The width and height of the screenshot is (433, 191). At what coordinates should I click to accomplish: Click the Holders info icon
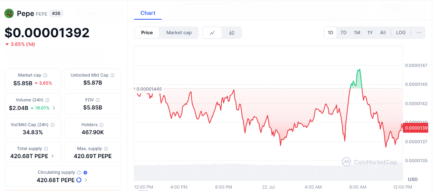coord(101,125)
